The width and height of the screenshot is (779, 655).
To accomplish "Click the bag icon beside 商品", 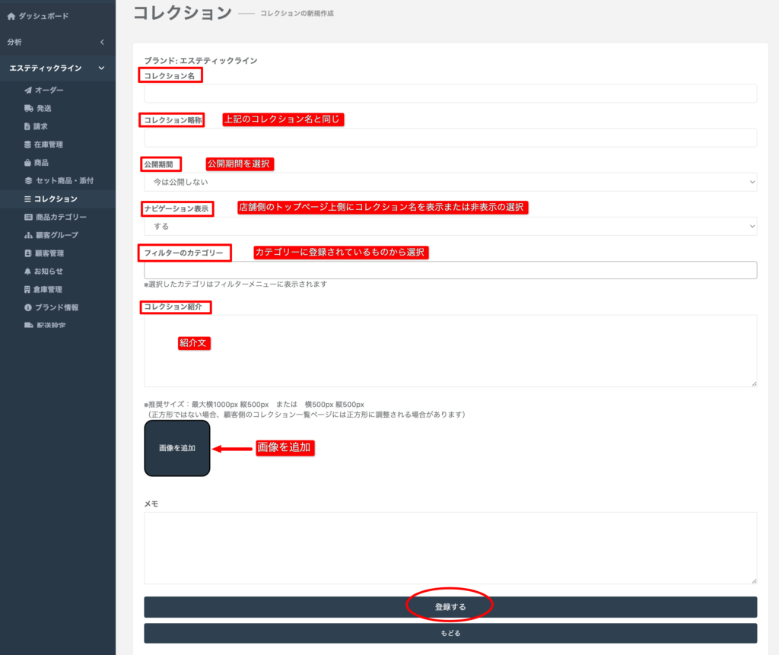I will (28, 163).
